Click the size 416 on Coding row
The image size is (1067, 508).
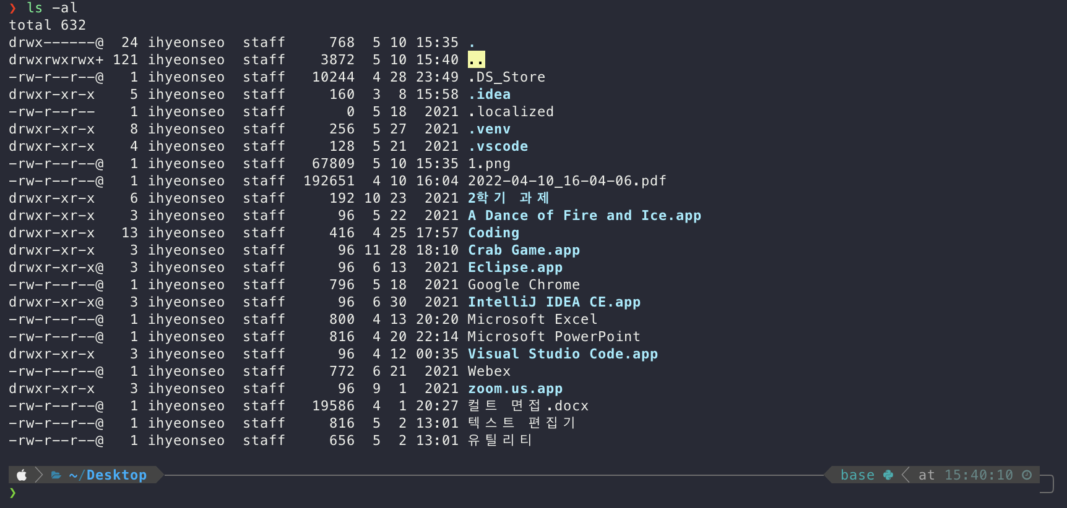342,233
